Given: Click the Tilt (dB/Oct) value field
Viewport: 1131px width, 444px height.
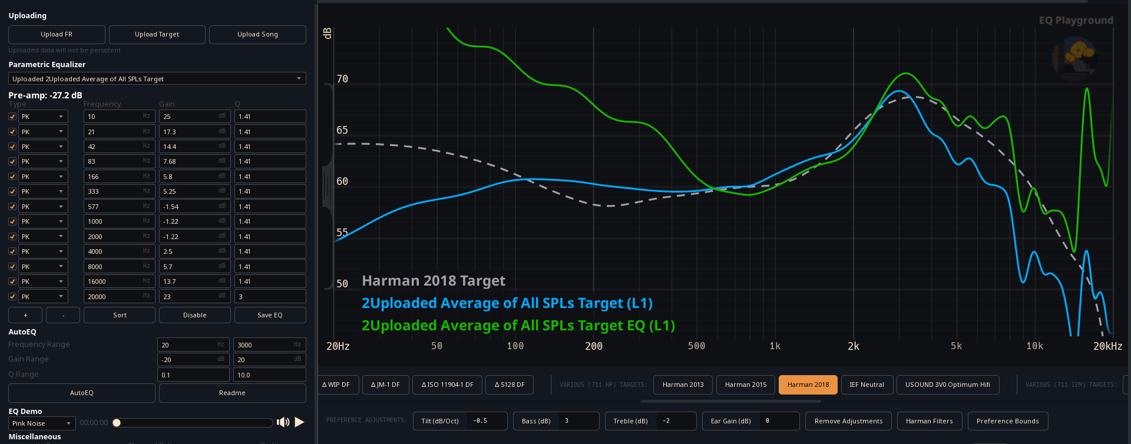Looking at the screenshot, I should click(x=487, y=421).
